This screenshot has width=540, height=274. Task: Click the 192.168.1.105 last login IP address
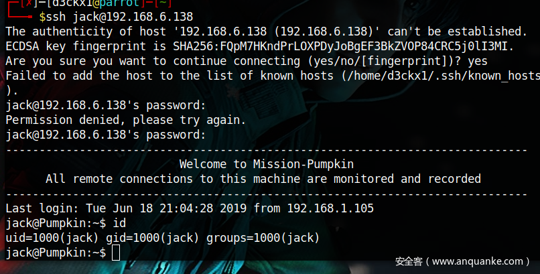pyautogui.click(x=330, y=208)
